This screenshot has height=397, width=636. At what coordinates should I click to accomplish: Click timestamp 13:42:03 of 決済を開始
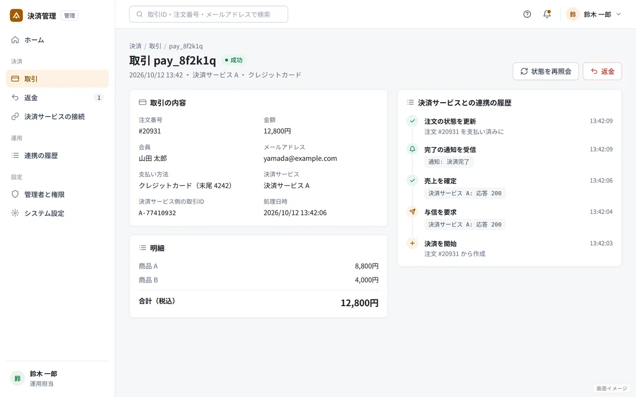(x=601, y=244)
